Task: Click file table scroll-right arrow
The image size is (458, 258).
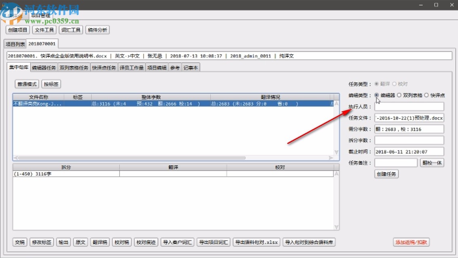Action: (x=331, y=158)
